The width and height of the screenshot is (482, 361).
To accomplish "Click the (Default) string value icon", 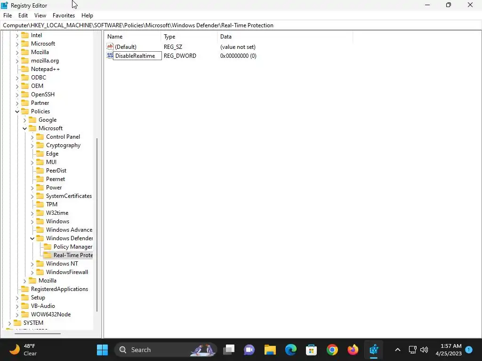I will pos(110,47).
